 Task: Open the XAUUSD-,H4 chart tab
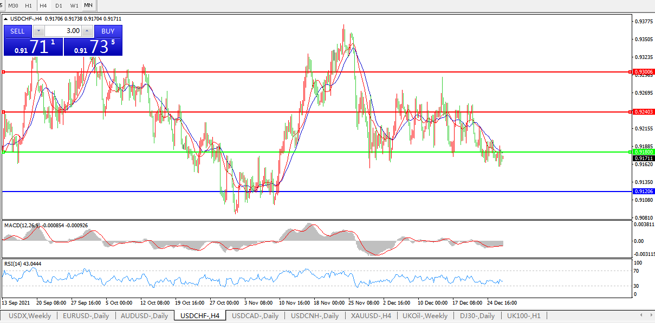[x=371, y=315]
